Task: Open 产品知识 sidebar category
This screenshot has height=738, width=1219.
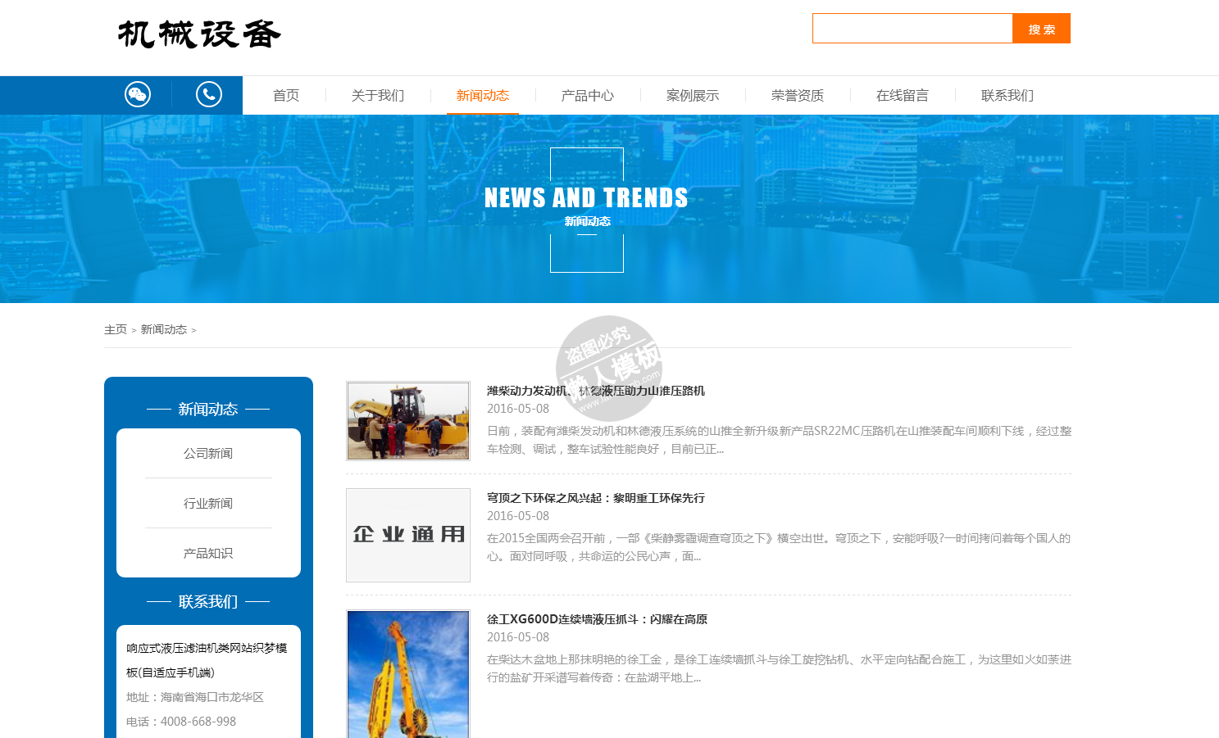Action: pyautogui.click(x=208, y=554)
